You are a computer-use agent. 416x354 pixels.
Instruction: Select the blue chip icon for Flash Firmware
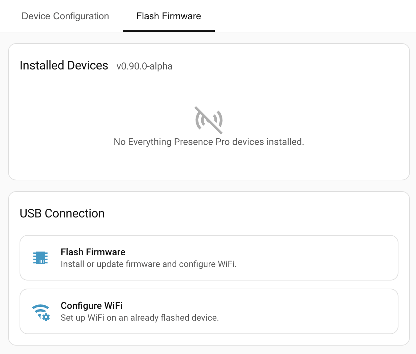pyautogui.click(x=40, y=258)
